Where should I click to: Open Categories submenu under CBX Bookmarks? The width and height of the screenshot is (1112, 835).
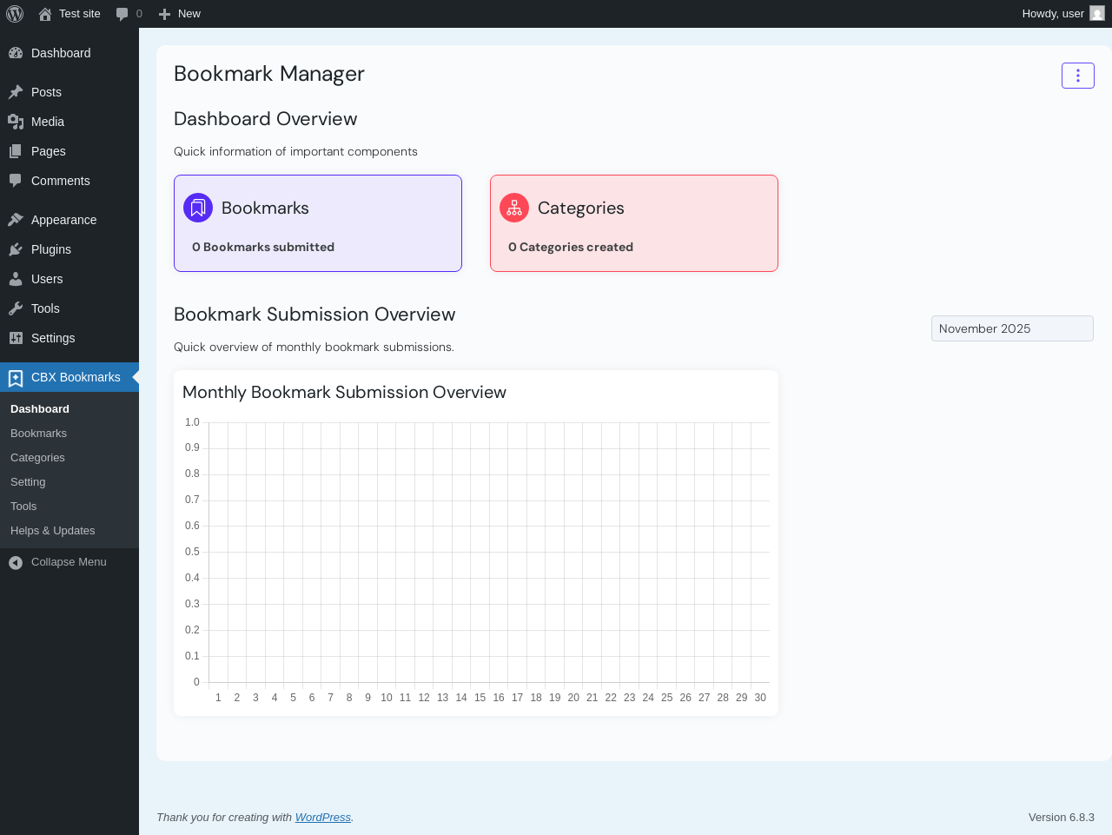pyautogui.click(x=37, y=458)
